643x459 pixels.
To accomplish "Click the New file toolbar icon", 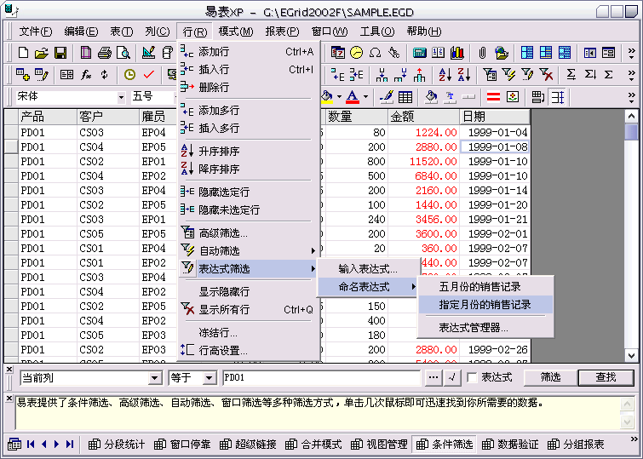I will click(x=23, y=53).
